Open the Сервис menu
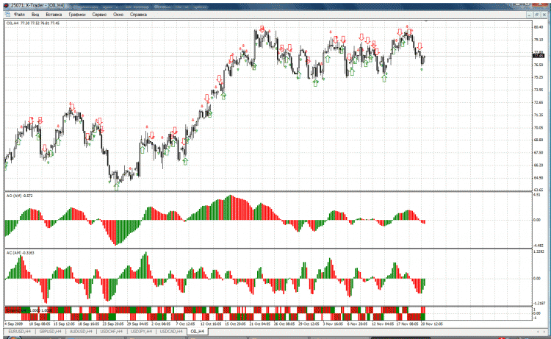 [100, 14]
